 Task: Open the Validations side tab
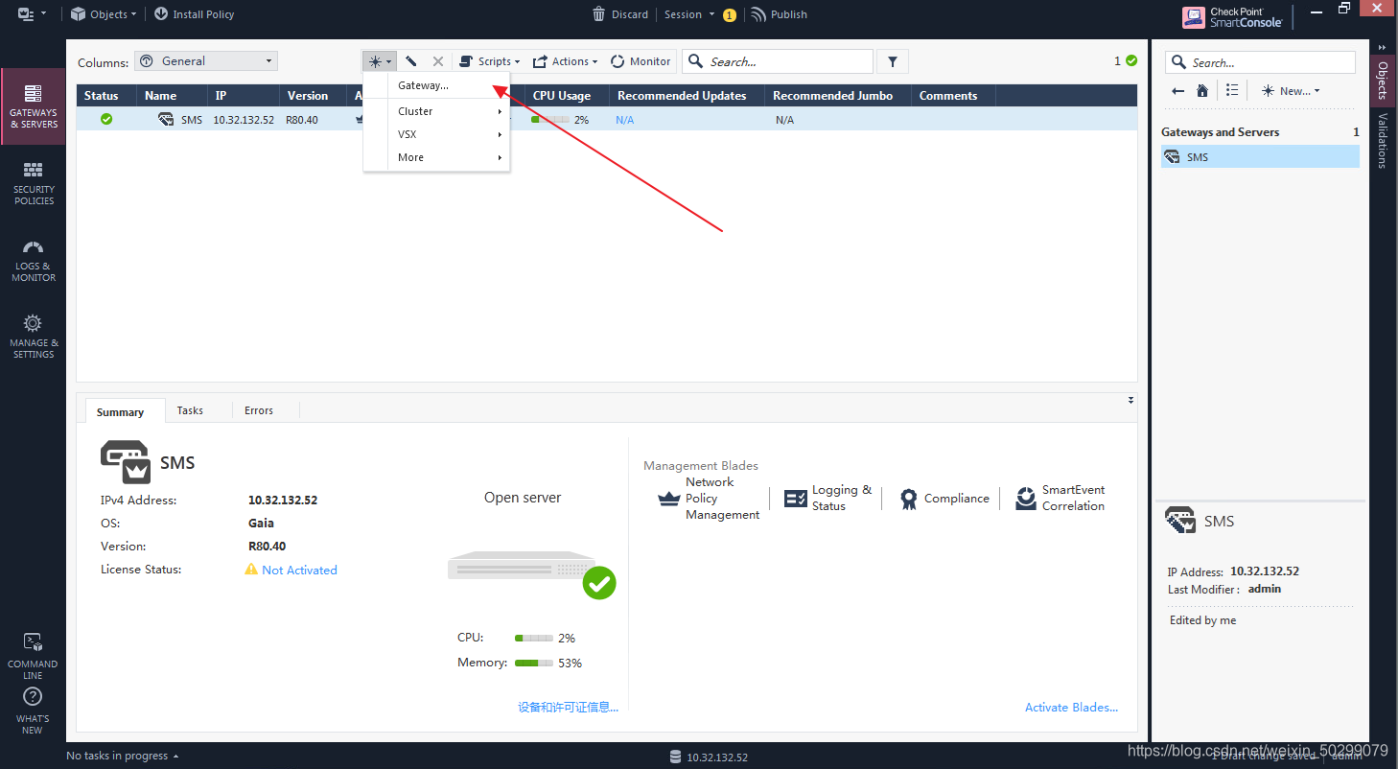[x=1383, y=140]
